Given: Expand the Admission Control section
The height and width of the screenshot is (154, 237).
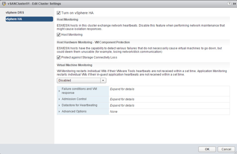Looking at the screenshot, I should (59, 99).
